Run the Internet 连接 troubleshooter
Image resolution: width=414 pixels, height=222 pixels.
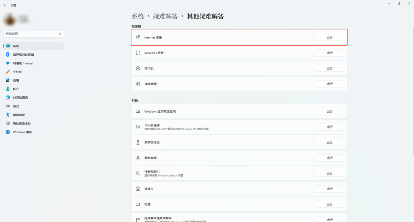[330, 37]
